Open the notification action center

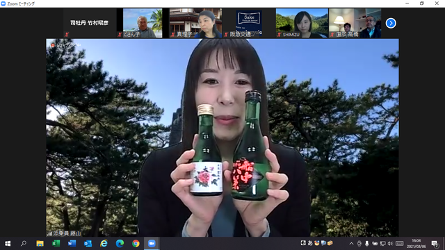coord(435,244)
